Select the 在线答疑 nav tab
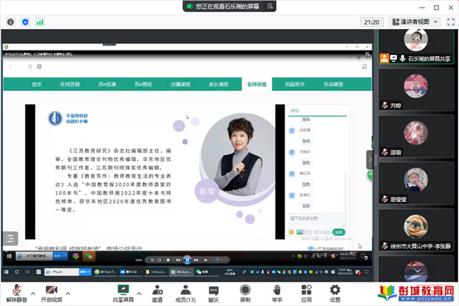The height and width of the screenshot is (306, 459). (70, 84)
